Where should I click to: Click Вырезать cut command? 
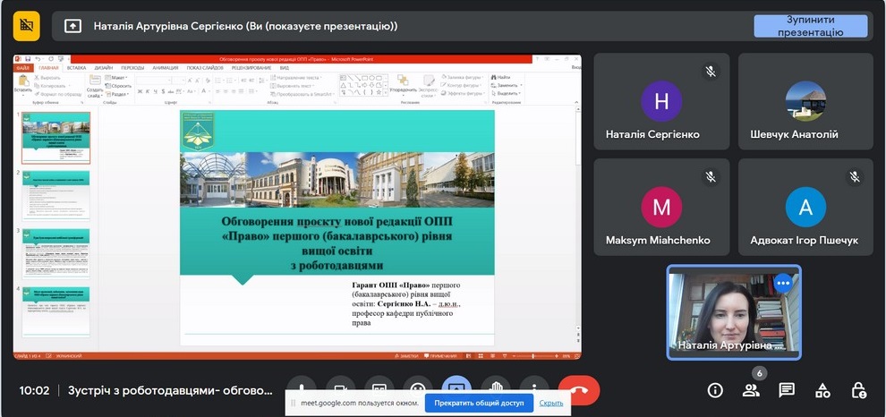pos(47,78)
